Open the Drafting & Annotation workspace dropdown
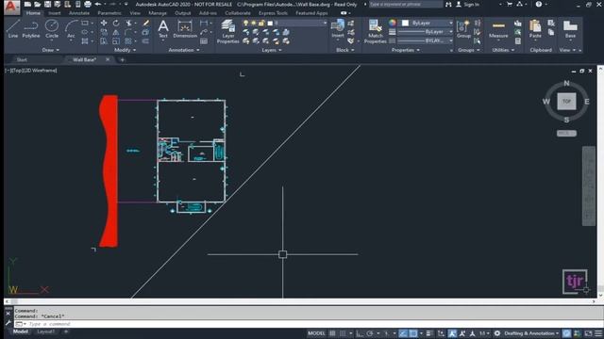This screenshot has height=339, width=604. point(531,333)
